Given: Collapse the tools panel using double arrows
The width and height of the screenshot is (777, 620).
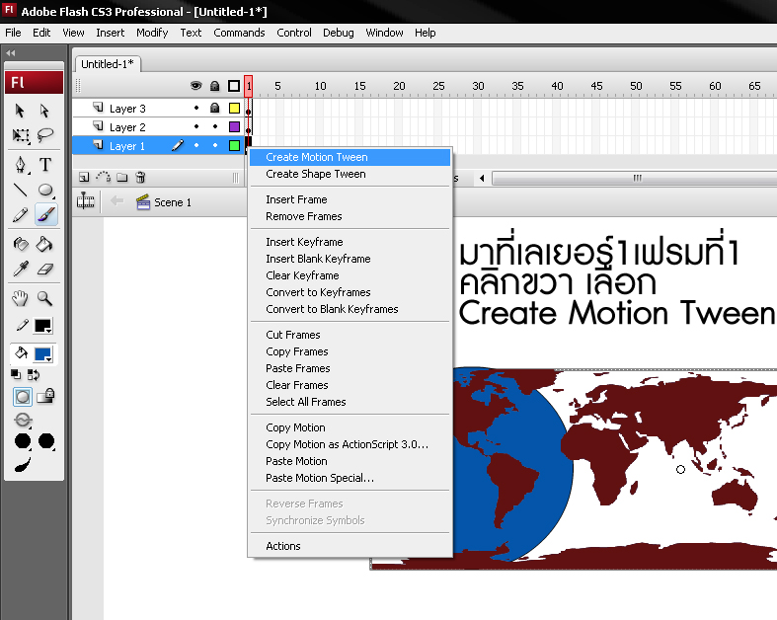Looking at the screenshot, I should point(11,52).
